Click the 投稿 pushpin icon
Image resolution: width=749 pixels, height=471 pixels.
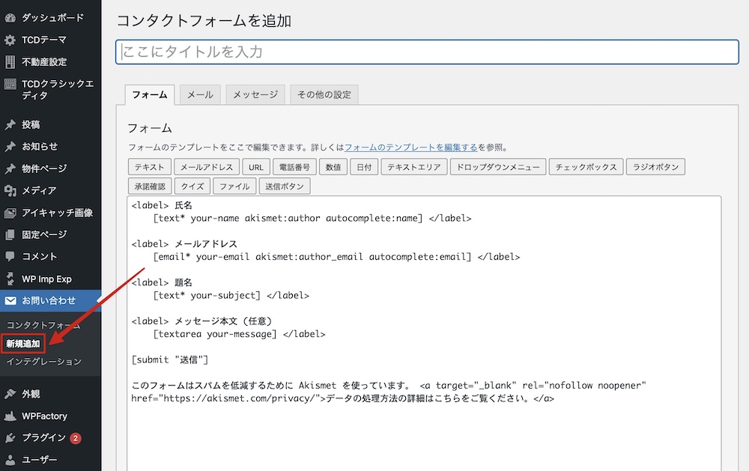click(x=10, y=124)
